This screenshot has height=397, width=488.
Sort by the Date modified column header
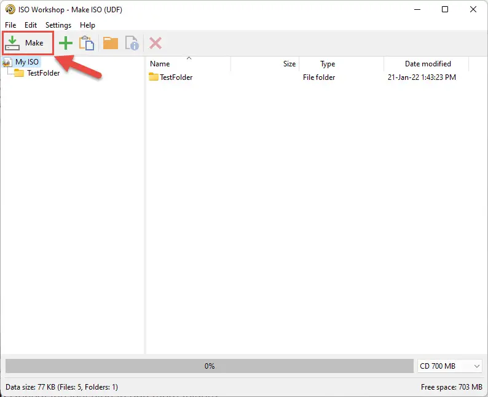tap(427, 64)
